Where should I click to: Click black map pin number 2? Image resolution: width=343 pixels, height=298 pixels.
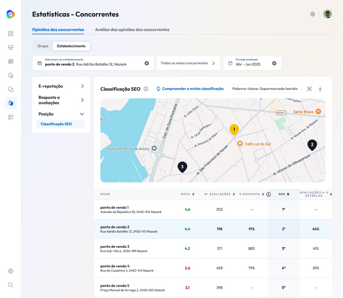(312, 145)
